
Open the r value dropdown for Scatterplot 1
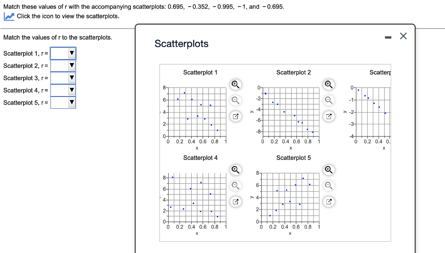71,53
